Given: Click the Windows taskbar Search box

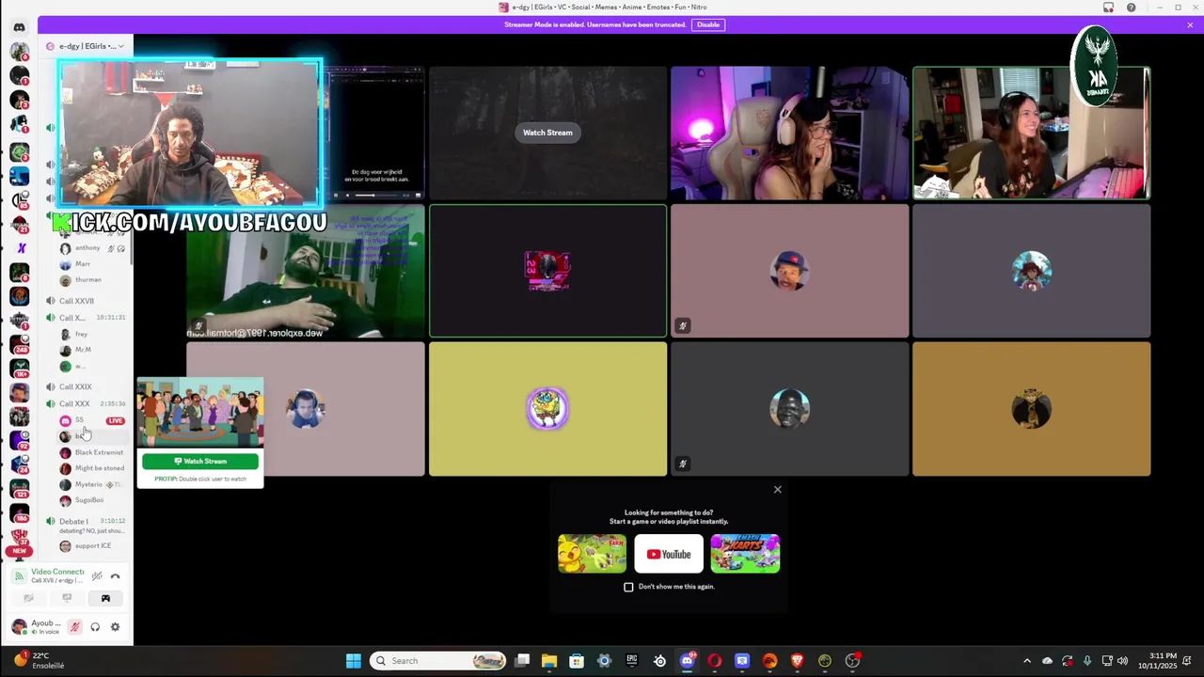Looking at the screenshot, I should pos(438,661).
